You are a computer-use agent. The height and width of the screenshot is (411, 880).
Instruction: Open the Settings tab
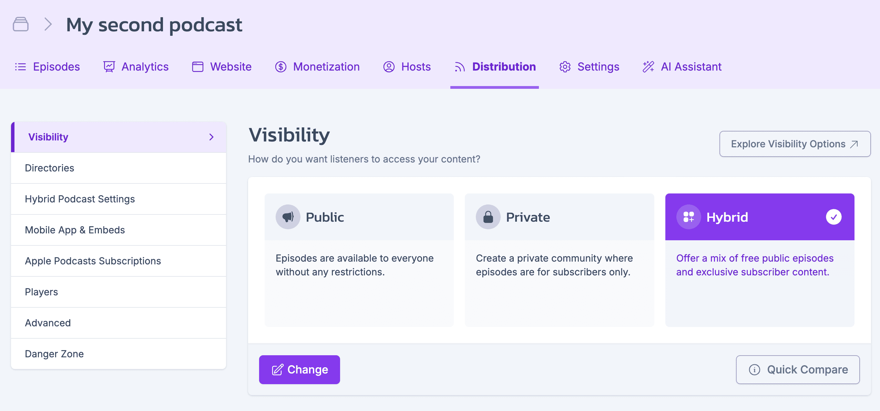coord(589,67)
